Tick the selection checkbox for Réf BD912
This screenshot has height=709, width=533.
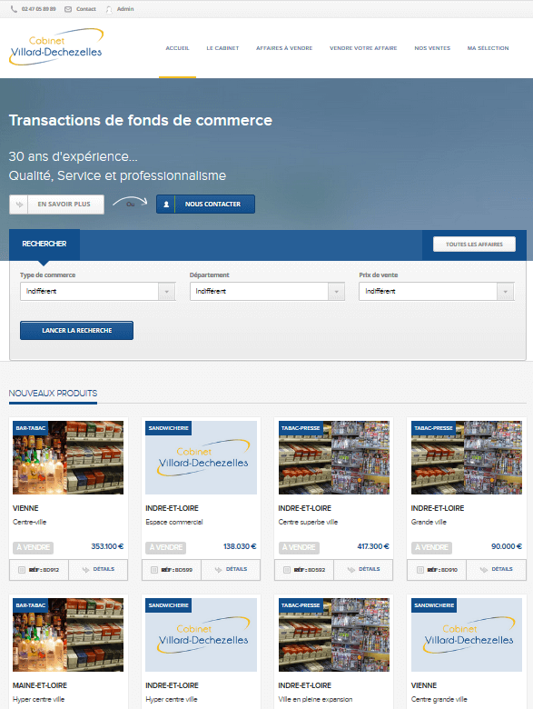point(22,570)
